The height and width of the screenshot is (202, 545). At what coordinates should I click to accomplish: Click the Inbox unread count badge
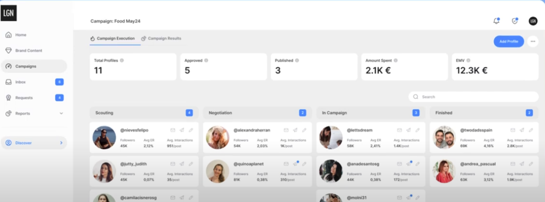coord(59,82)
